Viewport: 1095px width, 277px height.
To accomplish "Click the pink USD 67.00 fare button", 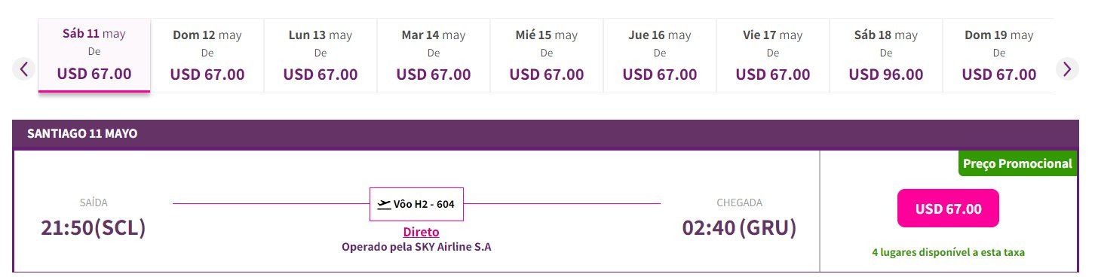I will click(x=948, y=209).
